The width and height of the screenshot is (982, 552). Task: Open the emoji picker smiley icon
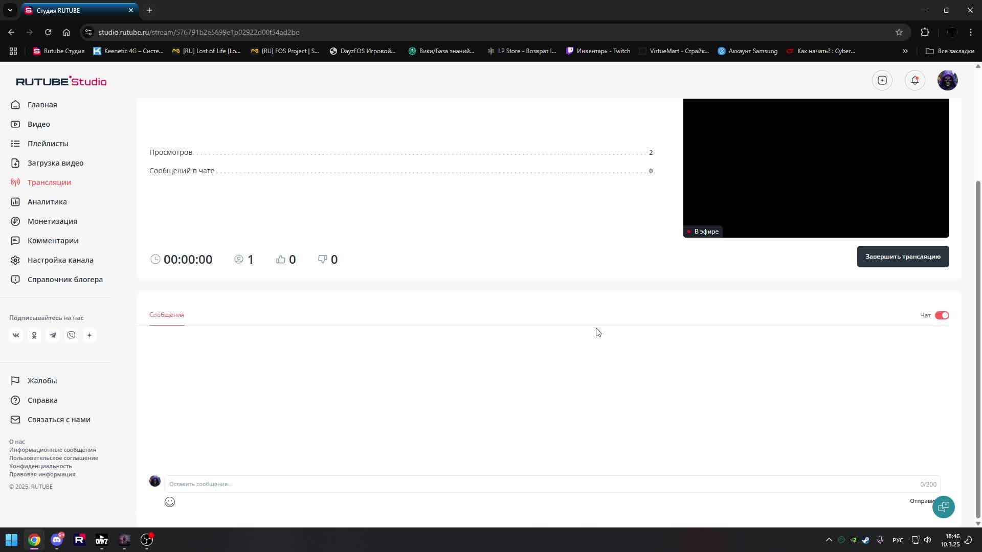(x=170, y=502)
